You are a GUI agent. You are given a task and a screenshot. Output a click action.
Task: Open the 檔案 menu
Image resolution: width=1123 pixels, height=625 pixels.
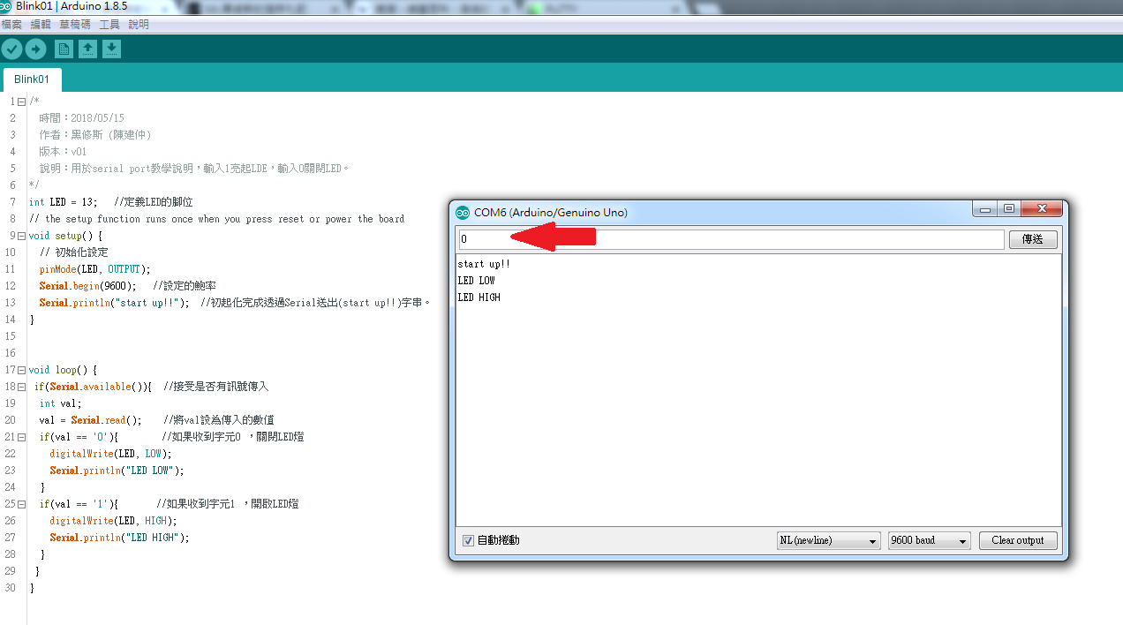[11, 24]
